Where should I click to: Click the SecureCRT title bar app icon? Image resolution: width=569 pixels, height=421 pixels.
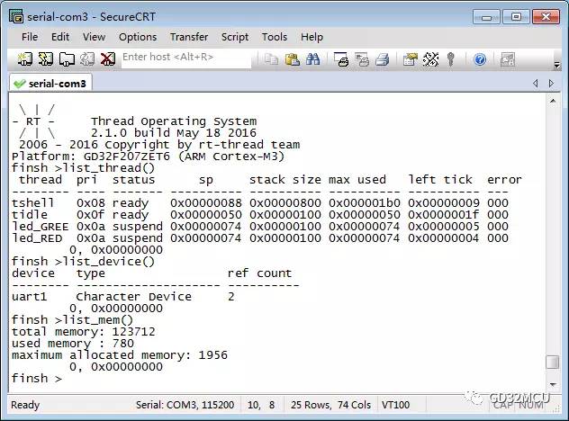[x=16, y=16]
